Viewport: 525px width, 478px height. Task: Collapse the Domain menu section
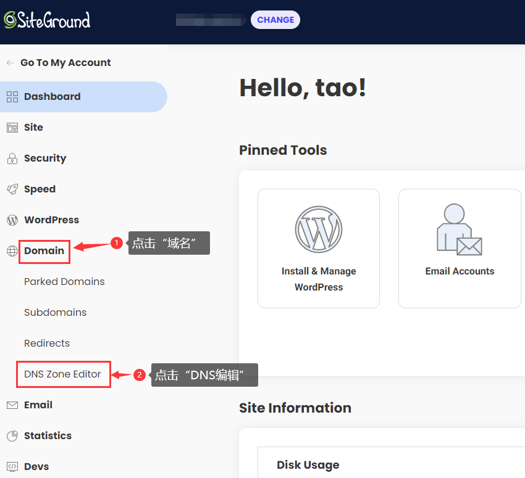click(44, 250)
